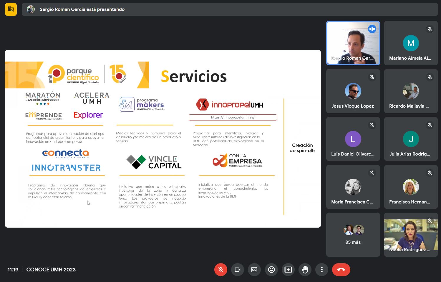Click the muted mic icon on Mariano Almela tile
This screenshot has width=441, height=282.
[430, 29]
